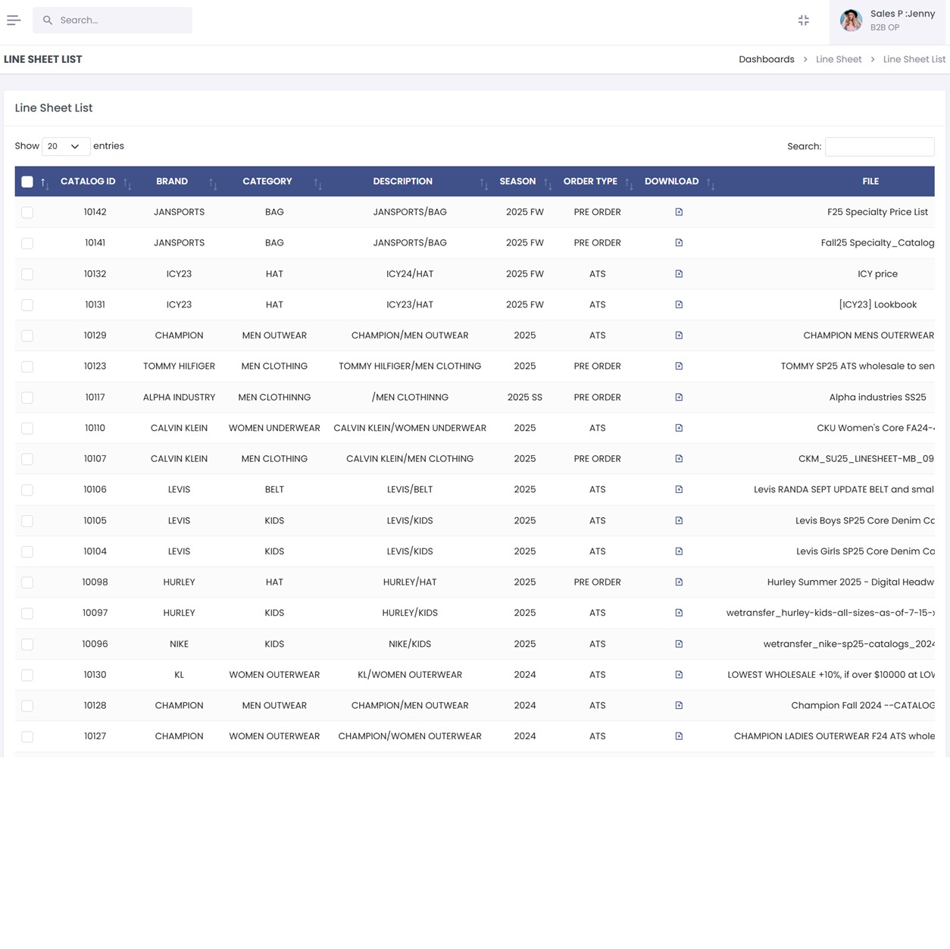Sort by Season column arrows
Image resolution: width=950 pixels, height=949 pixels.
547,183
